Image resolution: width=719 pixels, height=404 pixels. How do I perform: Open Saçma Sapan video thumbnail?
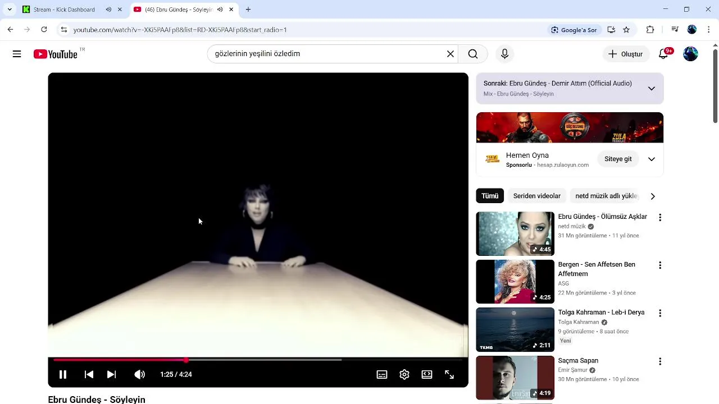point(515,378)
